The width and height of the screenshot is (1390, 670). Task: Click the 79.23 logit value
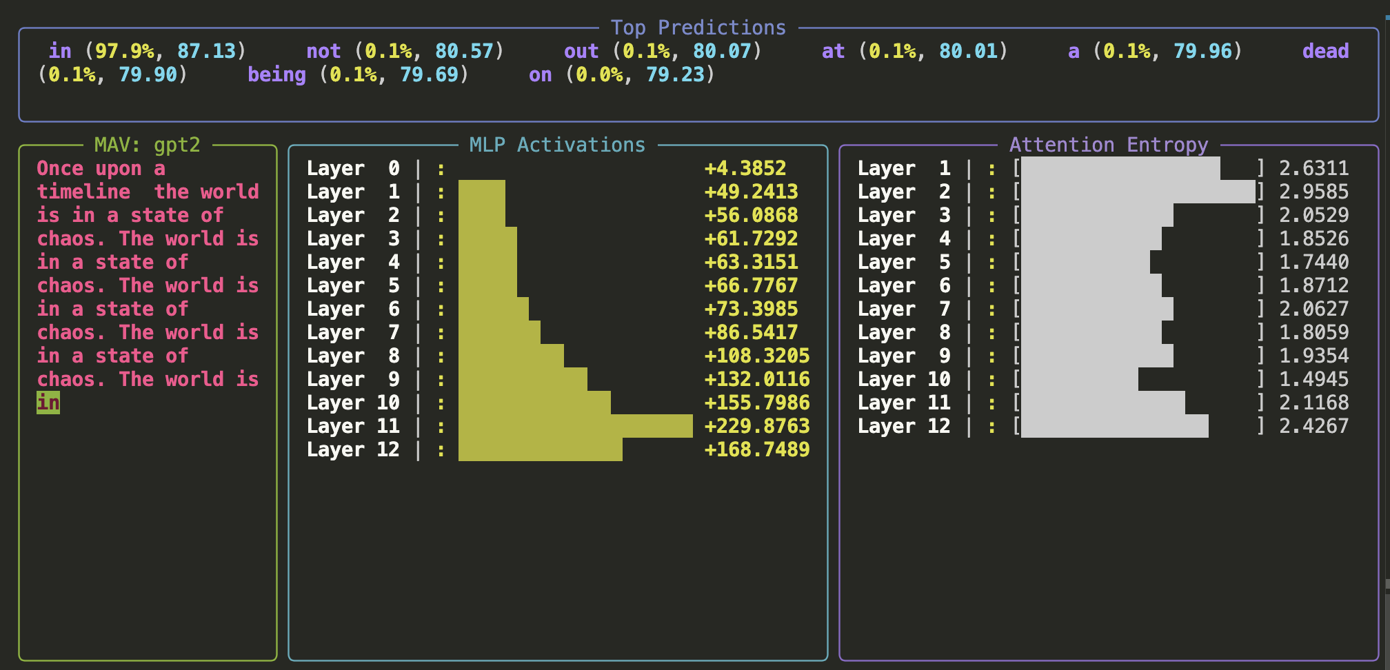point(675,74)
